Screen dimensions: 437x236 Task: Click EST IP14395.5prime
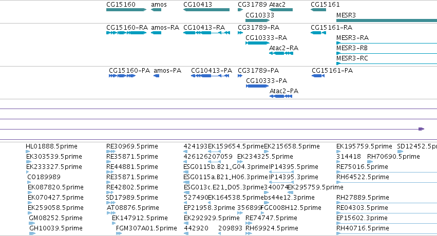293,167
